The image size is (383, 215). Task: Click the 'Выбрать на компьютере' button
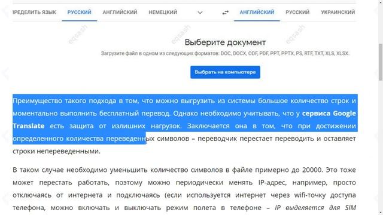pyautogui.click(x=225, y=72)
